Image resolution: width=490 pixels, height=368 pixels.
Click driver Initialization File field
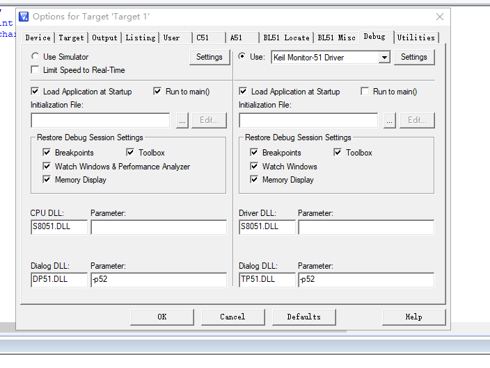308,120
